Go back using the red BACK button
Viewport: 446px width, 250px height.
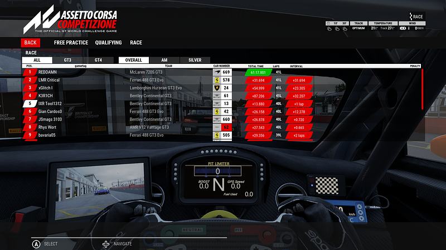[31, 43]
